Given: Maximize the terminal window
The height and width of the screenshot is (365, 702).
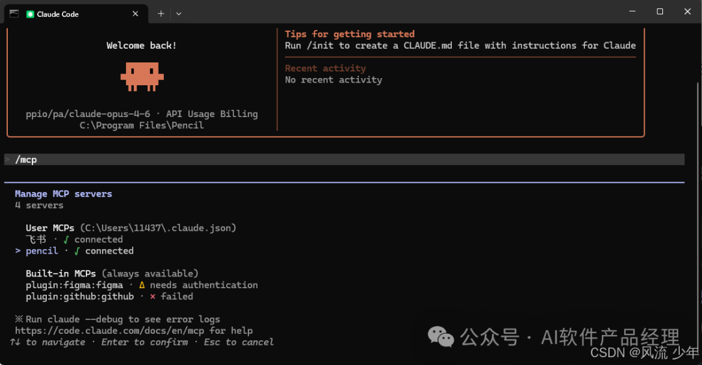Looking at the screenshot, I should click(660, 12).
